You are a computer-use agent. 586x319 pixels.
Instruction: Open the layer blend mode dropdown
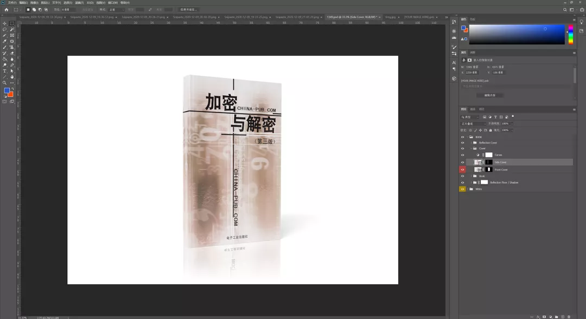pyautogui.click(x=473, y=123)
